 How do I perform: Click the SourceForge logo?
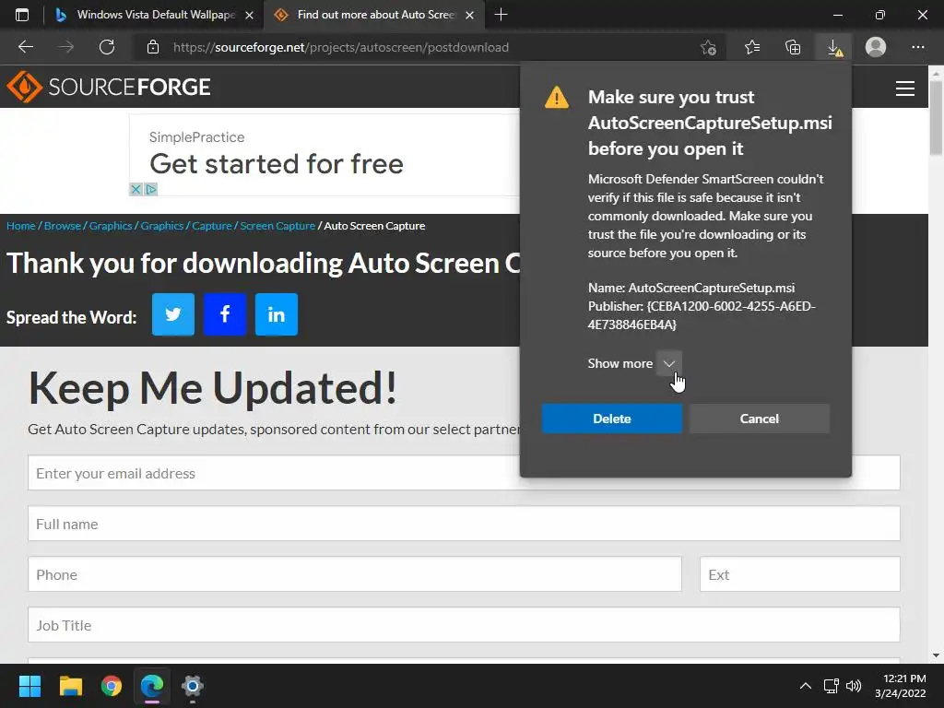(109, 87)
